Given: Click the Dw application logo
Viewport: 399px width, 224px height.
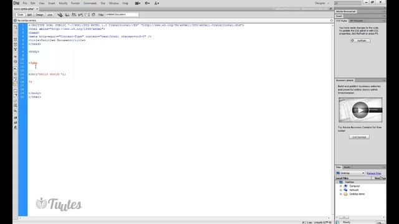Looking at the screenshot, I should tap(16, 3).
